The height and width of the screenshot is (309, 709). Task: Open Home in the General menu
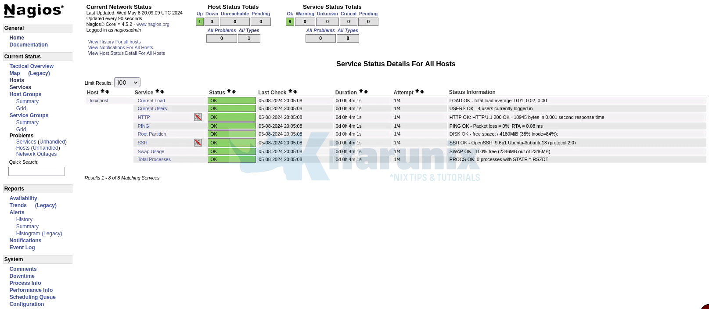point(17,38)
